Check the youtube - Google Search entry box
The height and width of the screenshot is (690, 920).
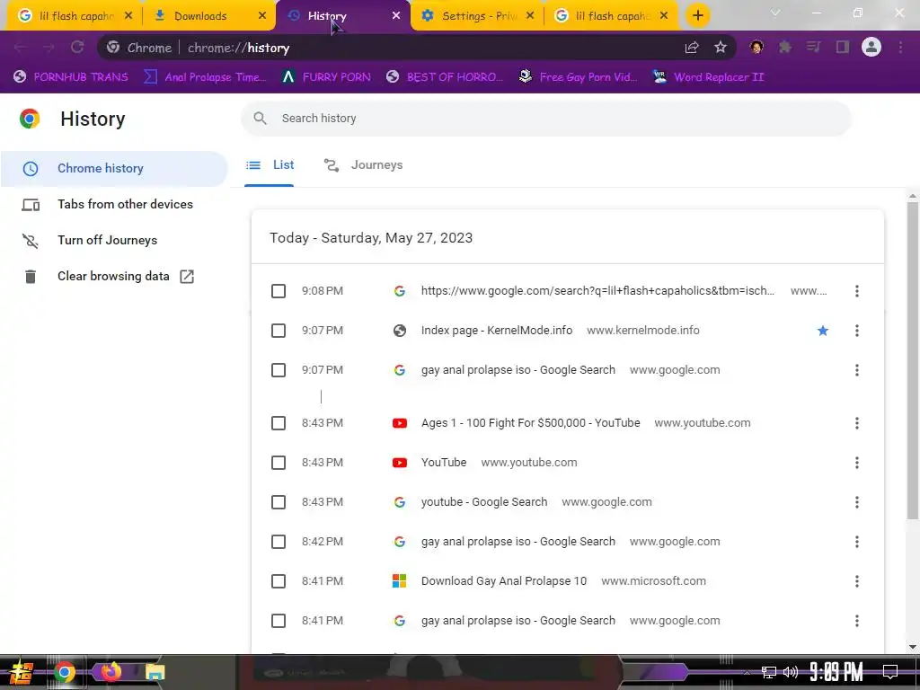[x=279, y=502]
